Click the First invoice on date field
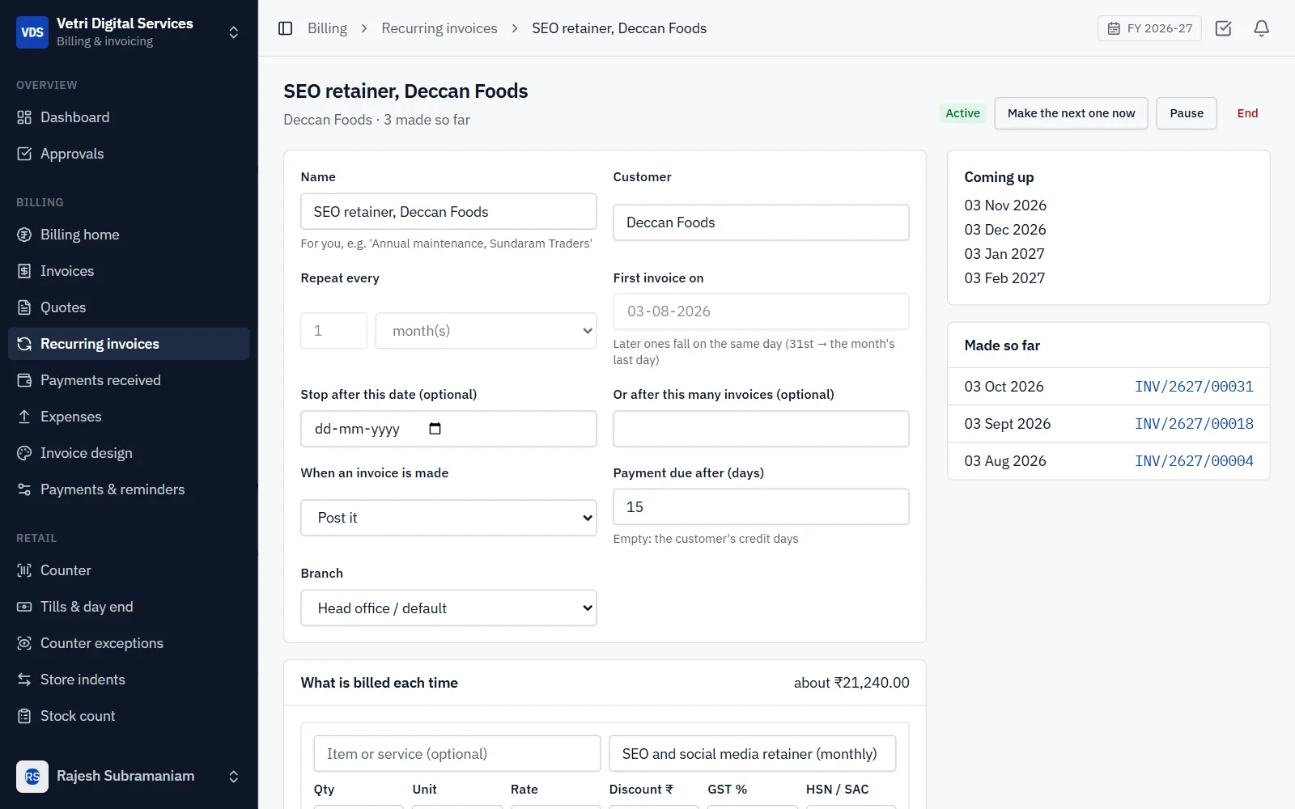The image size is (1295, 809). coord(761,311)
